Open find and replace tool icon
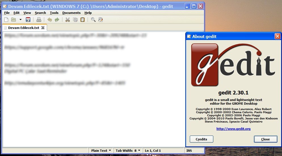The image size is (282, 156). click(x=101, y=20)
